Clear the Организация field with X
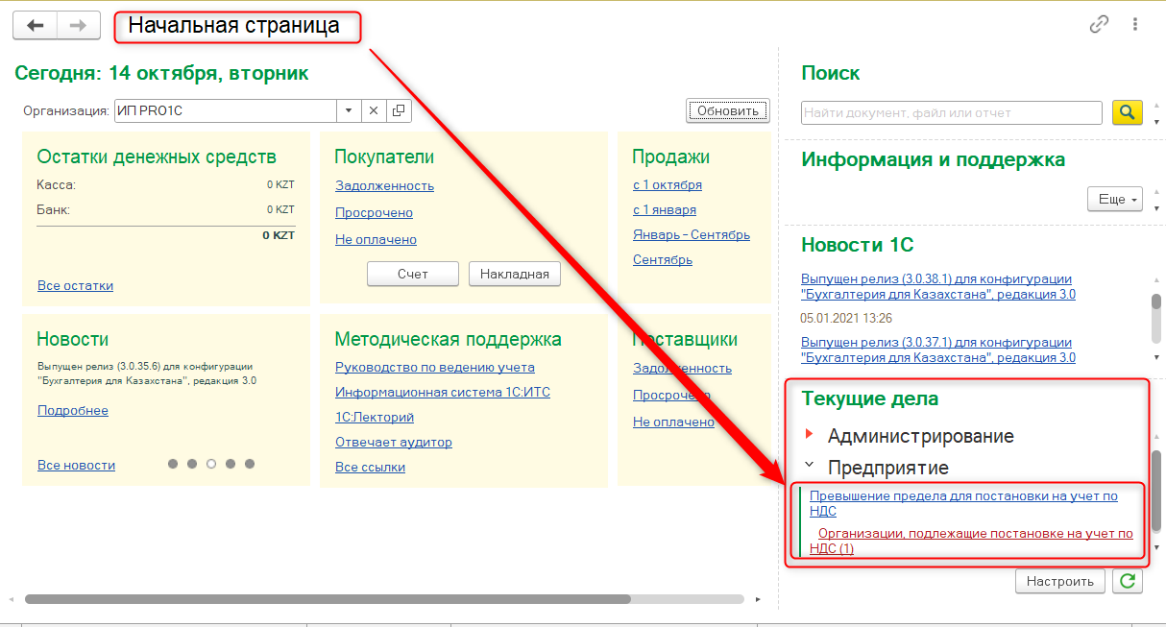The image size is (1166, 627). (x=374, y=110)
